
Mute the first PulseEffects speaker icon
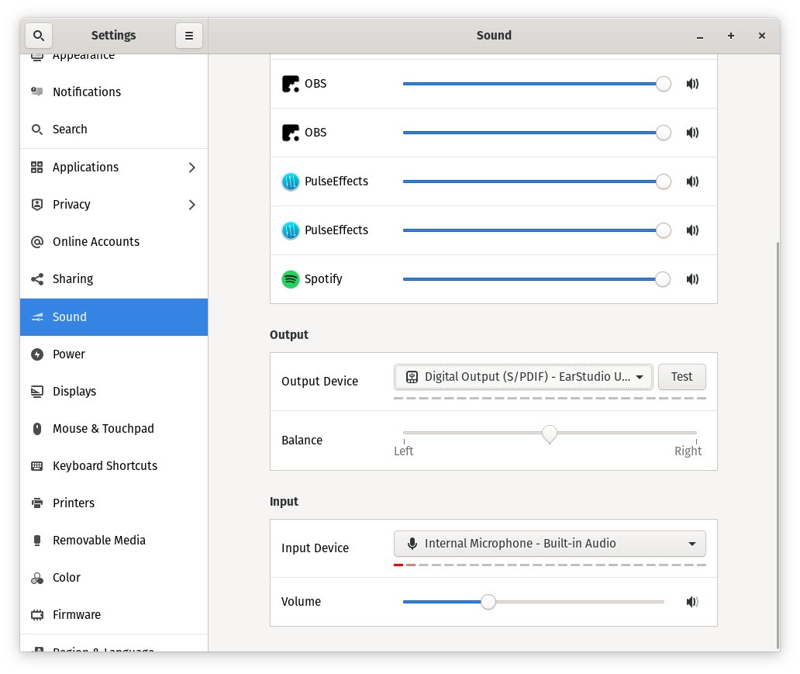point(691,181)
